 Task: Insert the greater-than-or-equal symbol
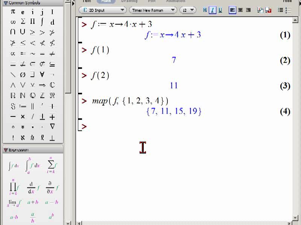click(32, 33)
